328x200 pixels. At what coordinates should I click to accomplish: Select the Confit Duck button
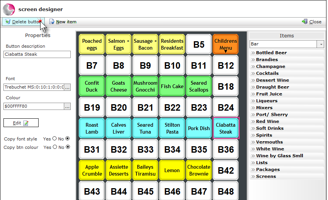[x=92, y=86]
